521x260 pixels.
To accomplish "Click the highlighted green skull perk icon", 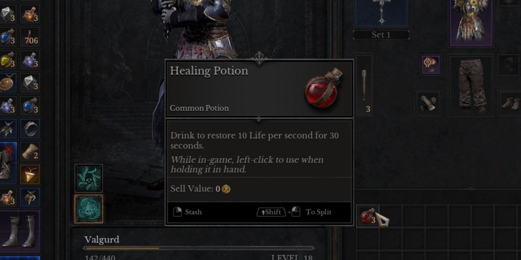I will [89, 209].
